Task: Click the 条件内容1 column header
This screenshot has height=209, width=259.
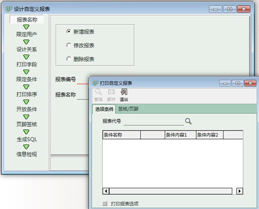Action: tap(180, 135)
